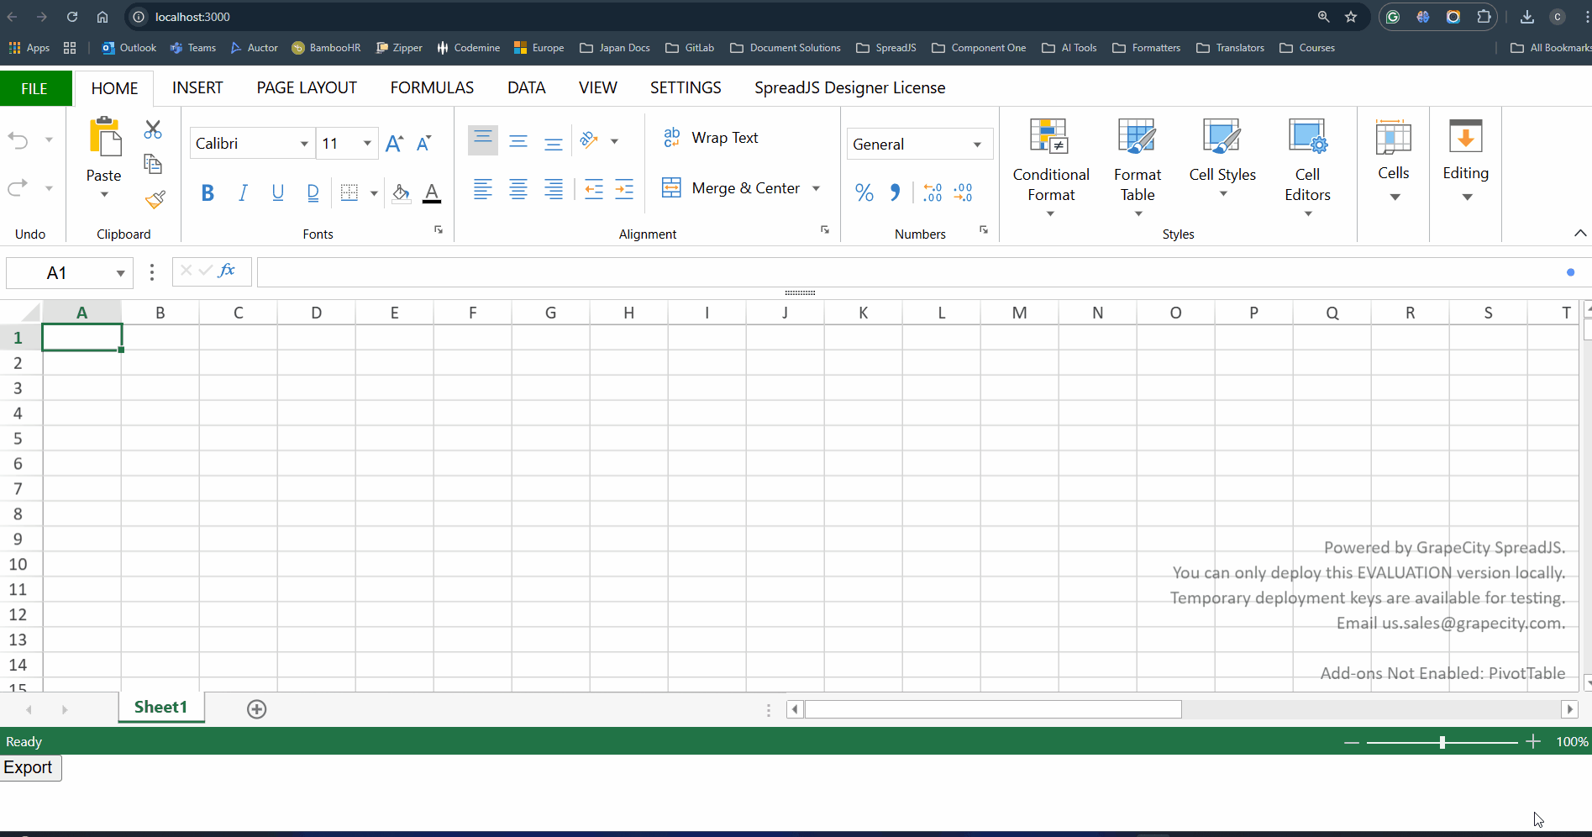Add a new sheet with plus button
The image size is (1592, 837).
[257, 709]
